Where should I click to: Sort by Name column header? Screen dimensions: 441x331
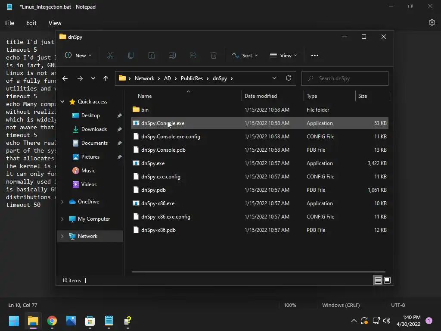(x=186, y=96)
